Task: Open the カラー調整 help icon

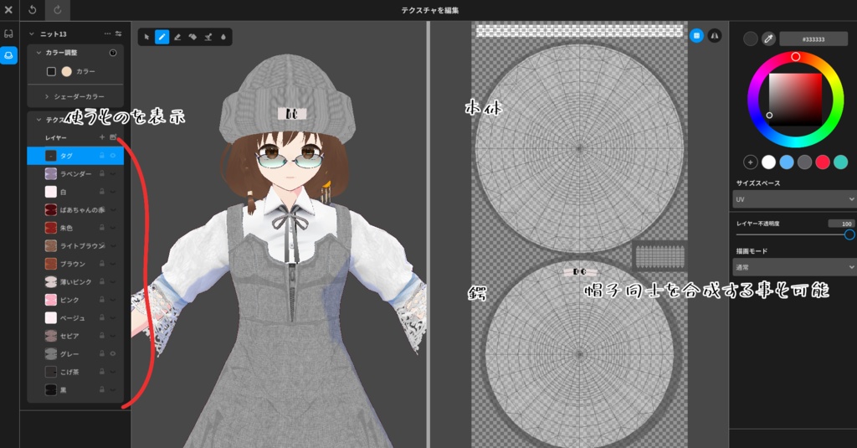Action: 113,53
